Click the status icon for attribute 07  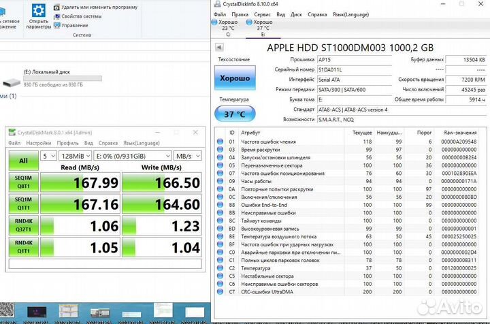click(220, 173)
